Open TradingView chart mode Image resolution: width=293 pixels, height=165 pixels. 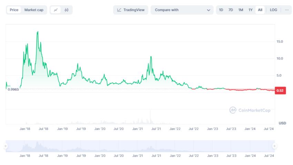(131, 10)
